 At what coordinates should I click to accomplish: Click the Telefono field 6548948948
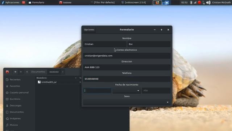tap(127, 79)
